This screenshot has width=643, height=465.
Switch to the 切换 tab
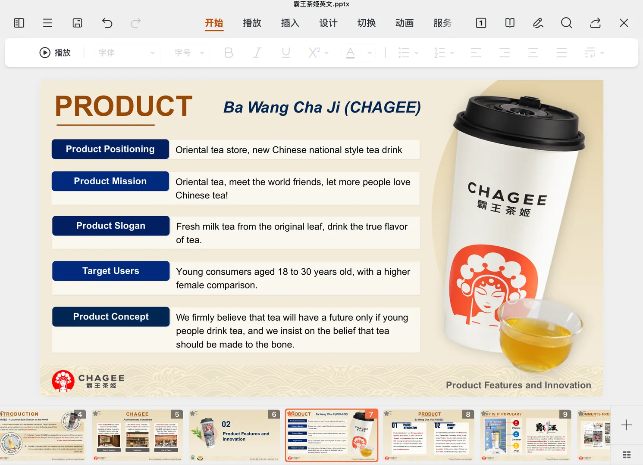[x=367, y=23]
